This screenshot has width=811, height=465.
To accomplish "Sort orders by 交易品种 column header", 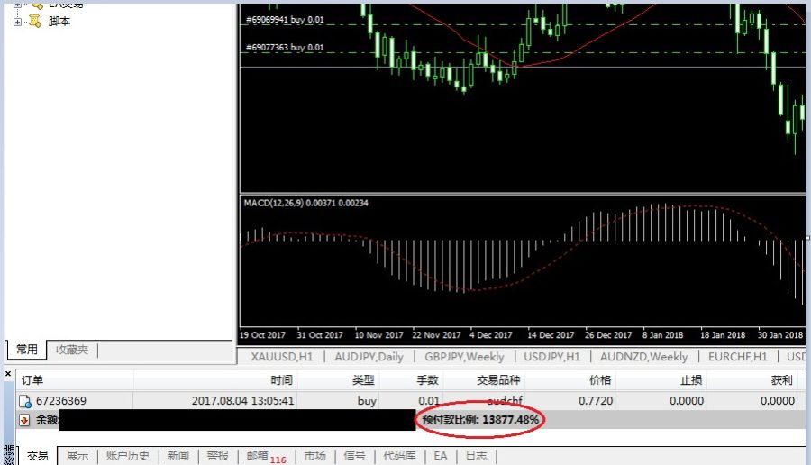I will [498, 380].
